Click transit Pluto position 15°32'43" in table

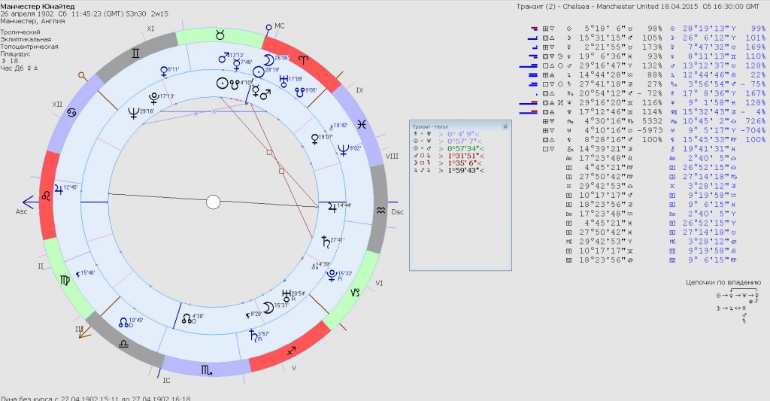point(708,111)
